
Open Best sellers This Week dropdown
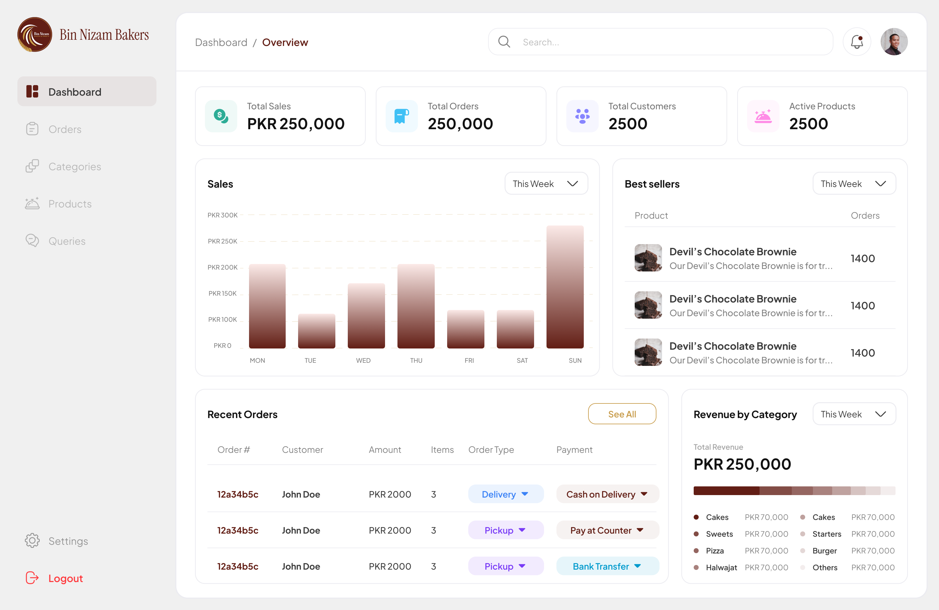pyautogui.click(x=854, y=184)
